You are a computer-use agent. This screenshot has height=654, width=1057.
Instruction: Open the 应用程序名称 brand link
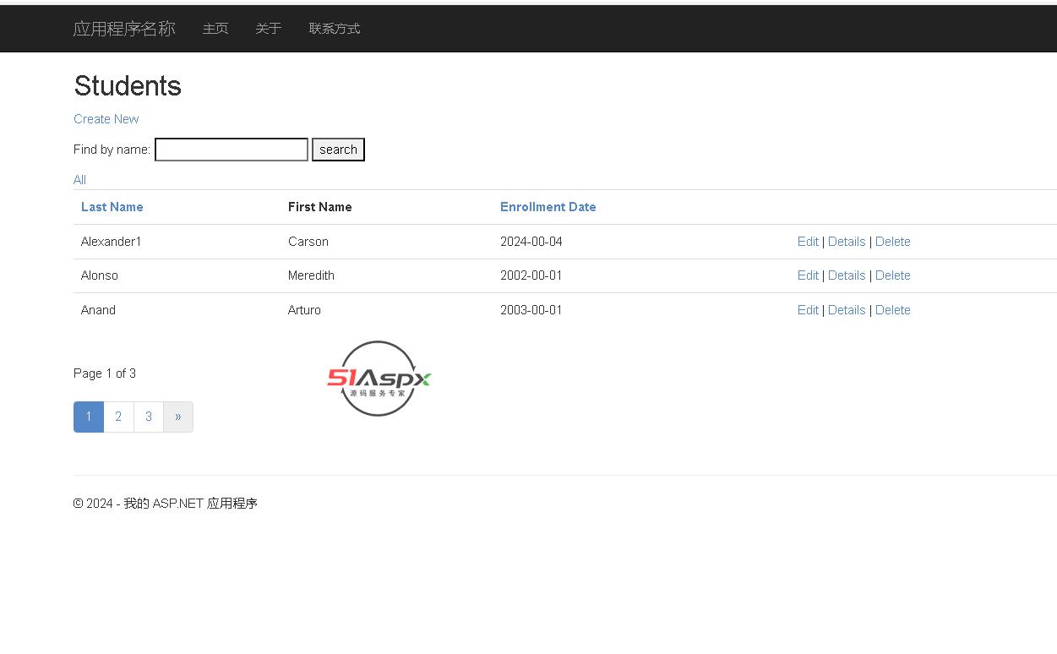tap(124, 29)
